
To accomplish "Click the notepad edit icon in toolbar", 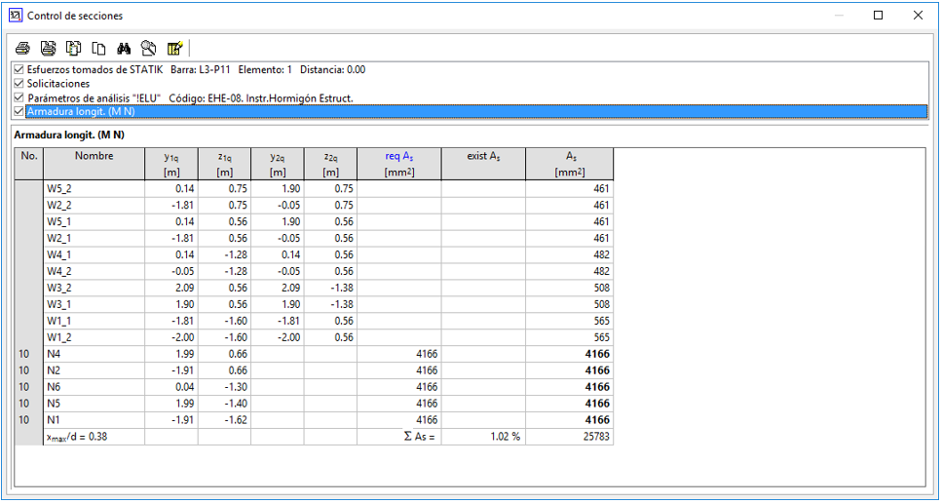I will pyautogui.click(x=174, y=48).
